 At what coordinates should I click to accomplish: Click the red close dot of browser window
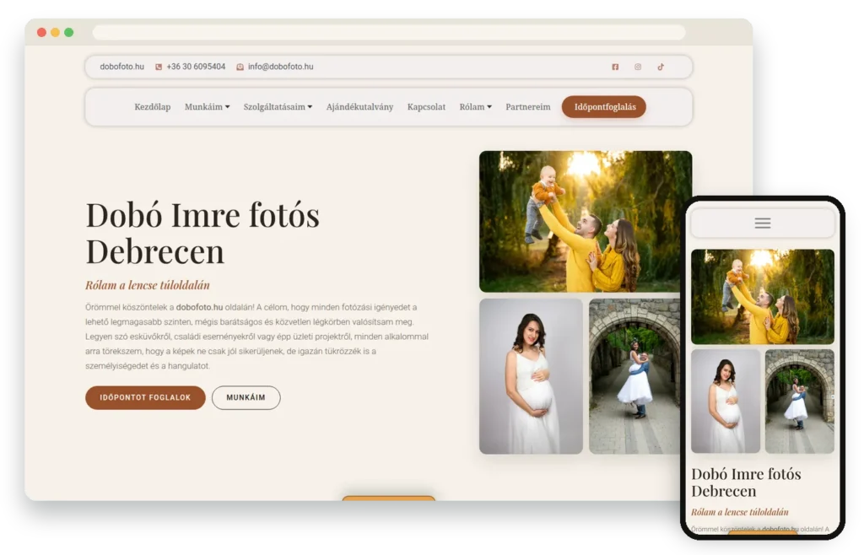tap(41, 33)
